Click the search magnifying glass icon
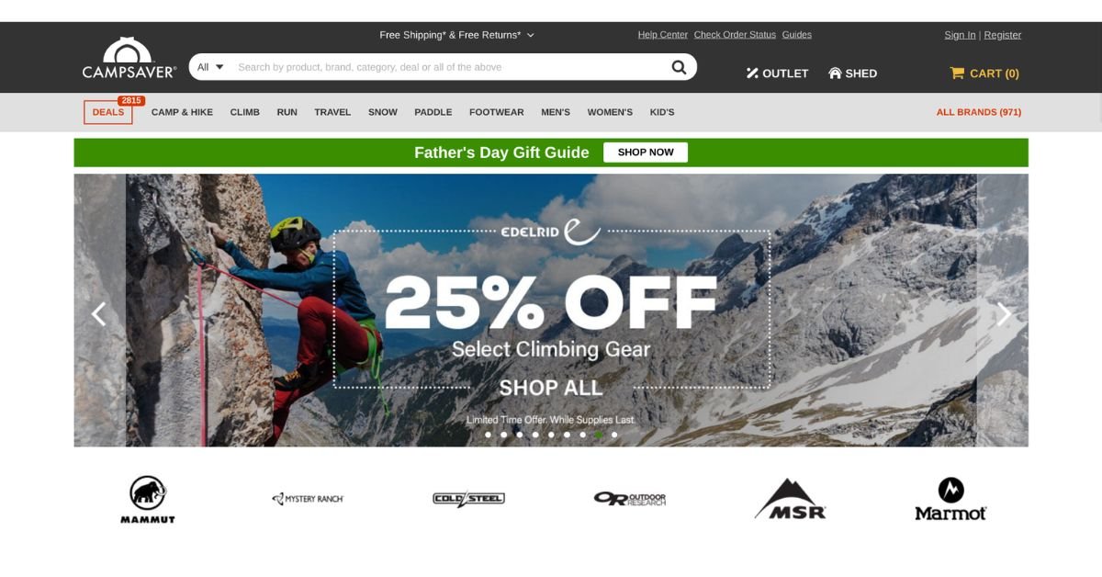Image resolution: width=1102 pixels, height=577 pixels. [679, 67]
